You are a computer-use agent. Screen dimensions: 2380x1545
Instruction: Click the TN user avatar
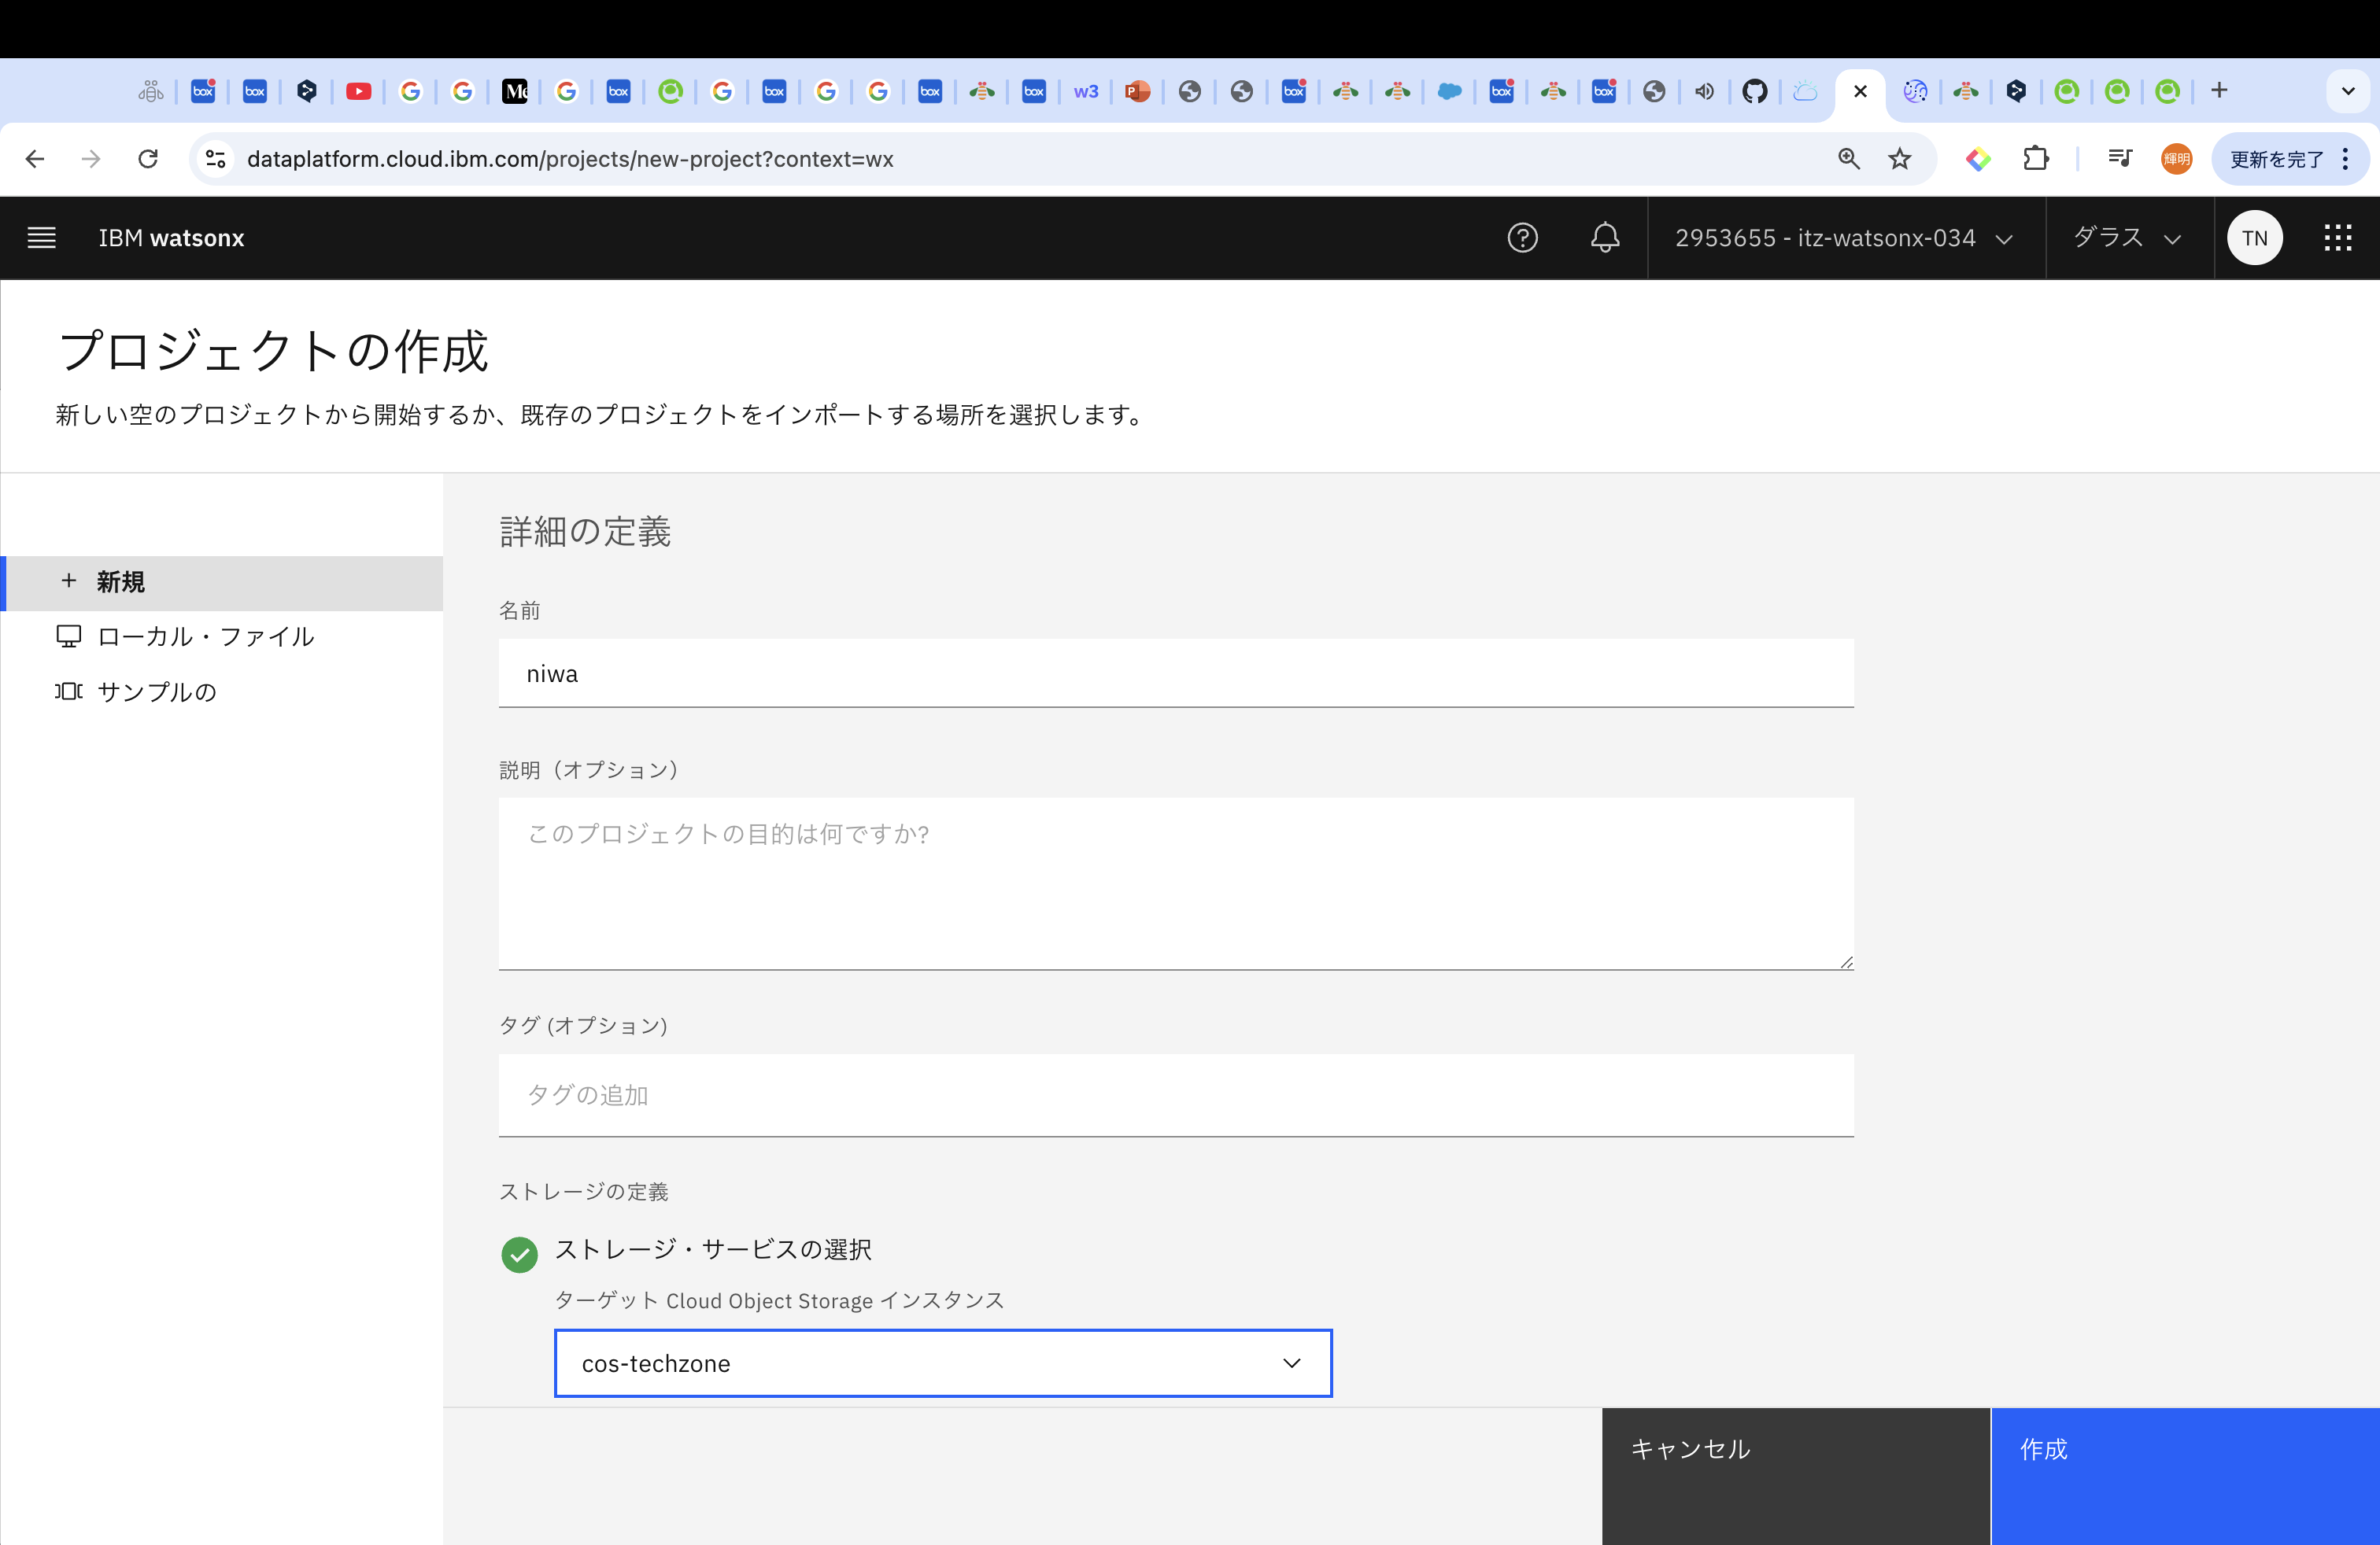2254,238
